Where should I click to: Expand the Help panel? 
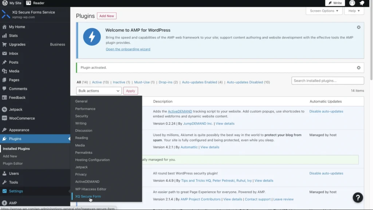click(x=354, y=11)
